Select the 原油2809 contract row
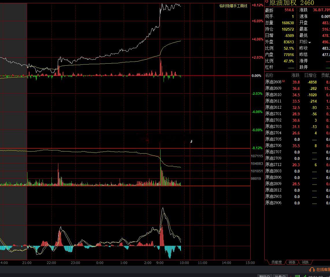330x277 pixels. (x=297, y=184)
